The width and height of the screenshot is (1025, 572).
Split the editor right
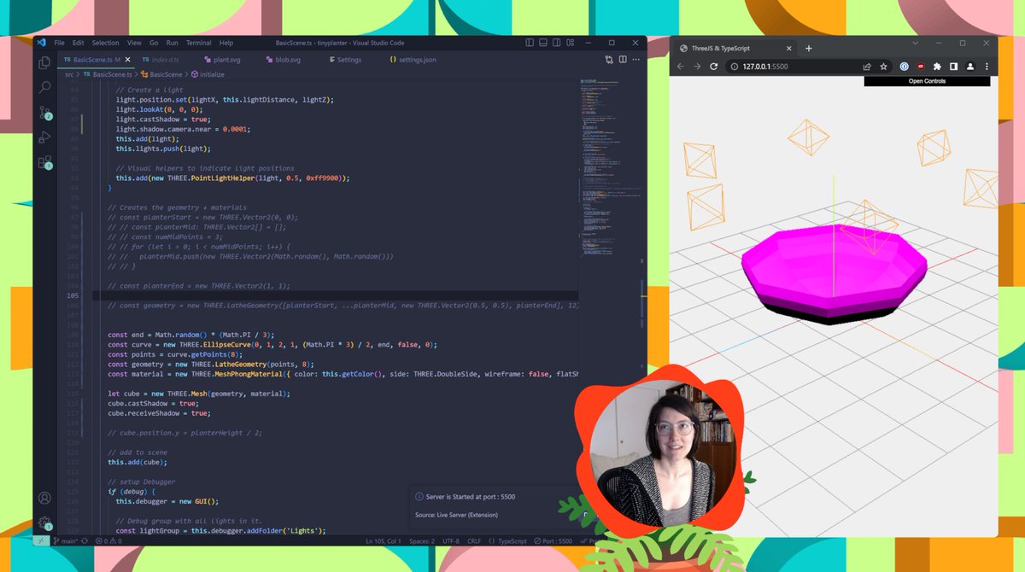tap(623, 60)
